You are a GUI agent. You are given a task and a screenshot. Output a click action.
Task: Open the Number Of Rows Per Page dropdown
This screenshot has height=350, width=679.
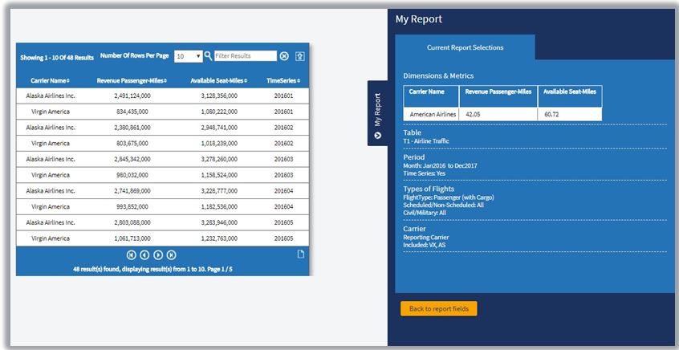[x=187, y=56]
